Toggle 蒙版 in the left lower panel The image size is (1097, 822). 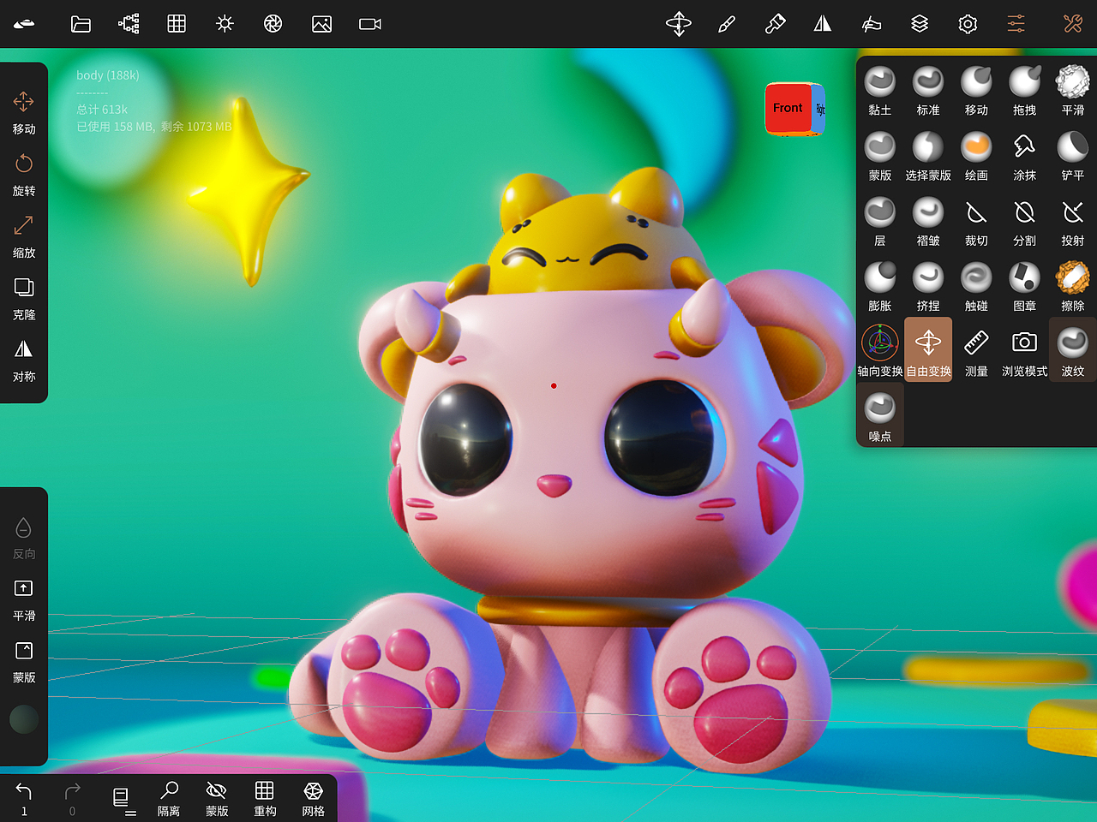(24, 661)
